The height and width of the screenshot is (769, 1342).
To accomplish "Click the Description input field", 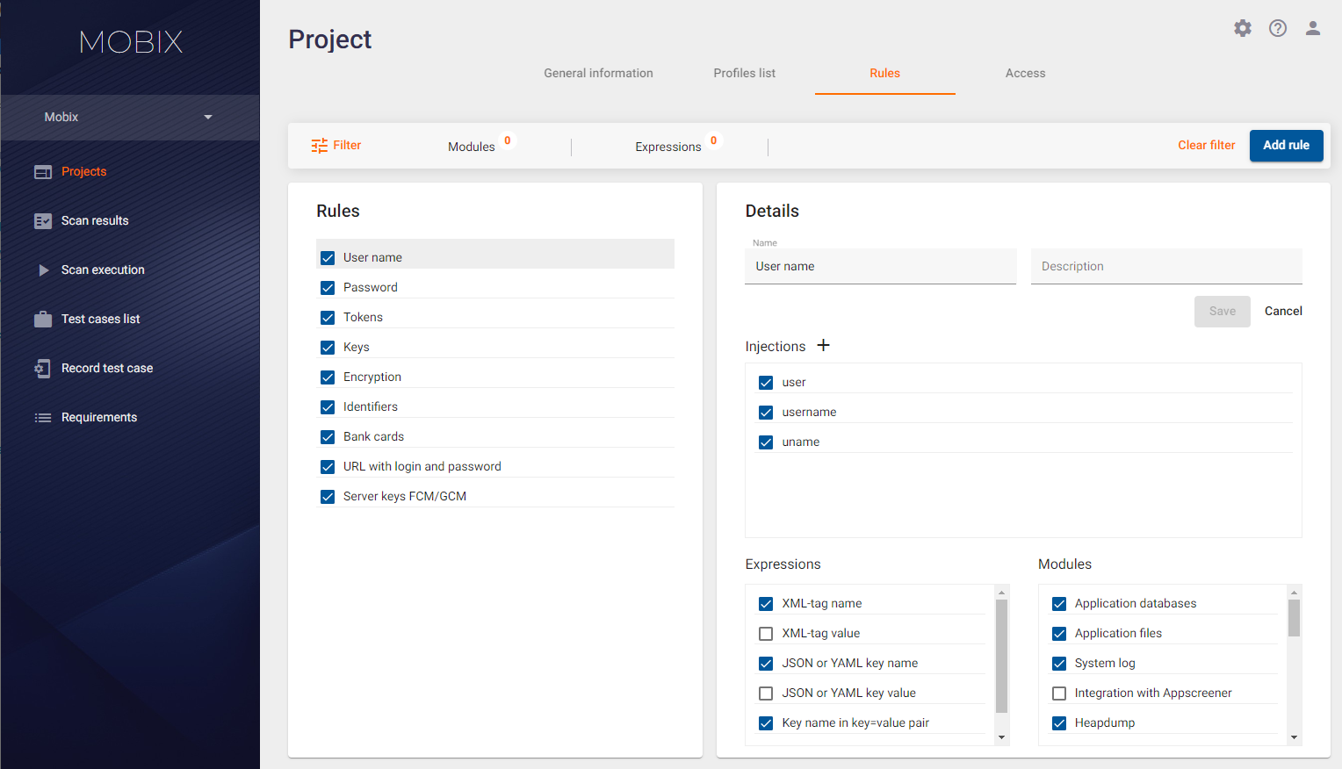I will click(x=1166, y=266).
